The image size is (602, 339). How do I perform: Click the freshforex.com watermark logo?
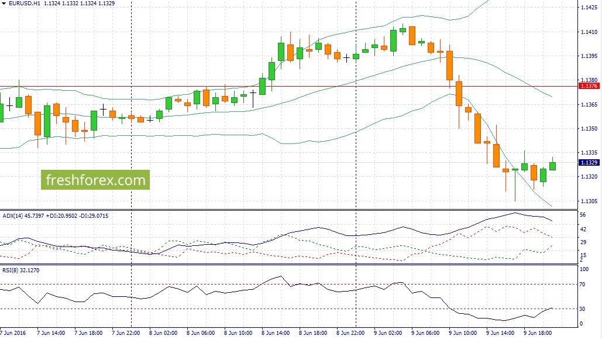pyautogui.click(x=95, y=180)
